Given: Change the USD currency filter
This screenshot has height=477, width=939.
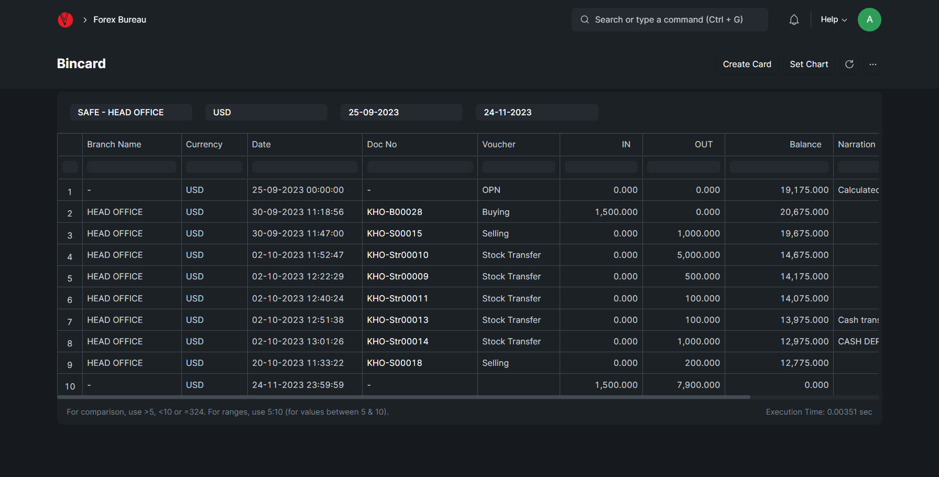Looking at the screenshot, I should pos(266,112).
